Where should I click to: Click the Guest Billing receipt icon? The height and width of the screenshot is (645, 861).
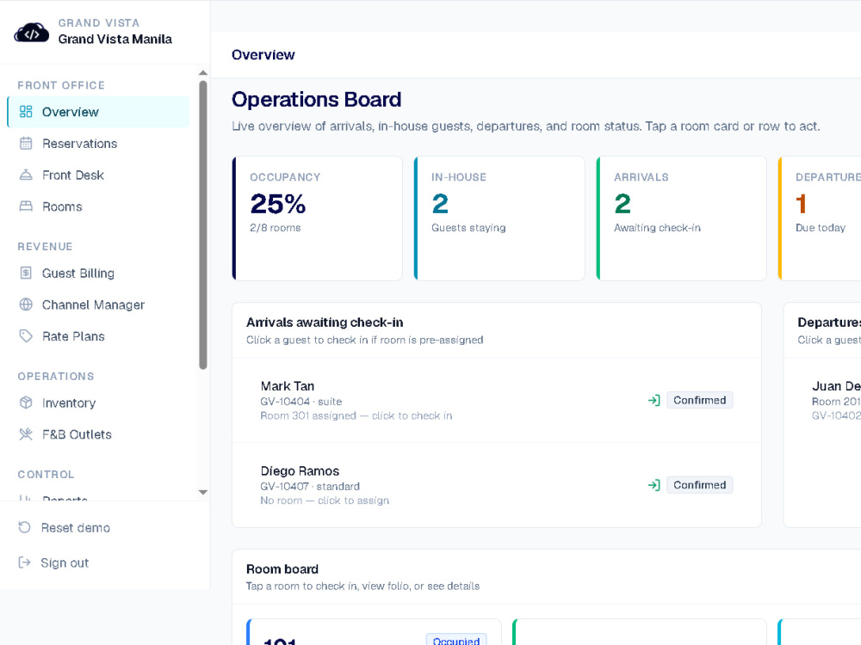pos(26,273)
